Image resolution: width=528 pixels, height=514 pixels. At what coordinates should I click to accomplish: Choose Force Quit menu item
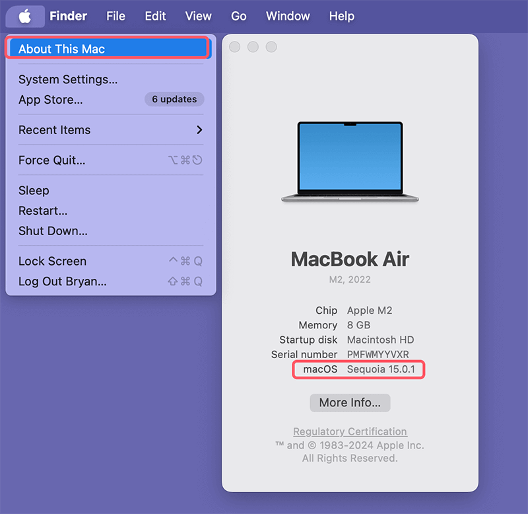[110, 160]
